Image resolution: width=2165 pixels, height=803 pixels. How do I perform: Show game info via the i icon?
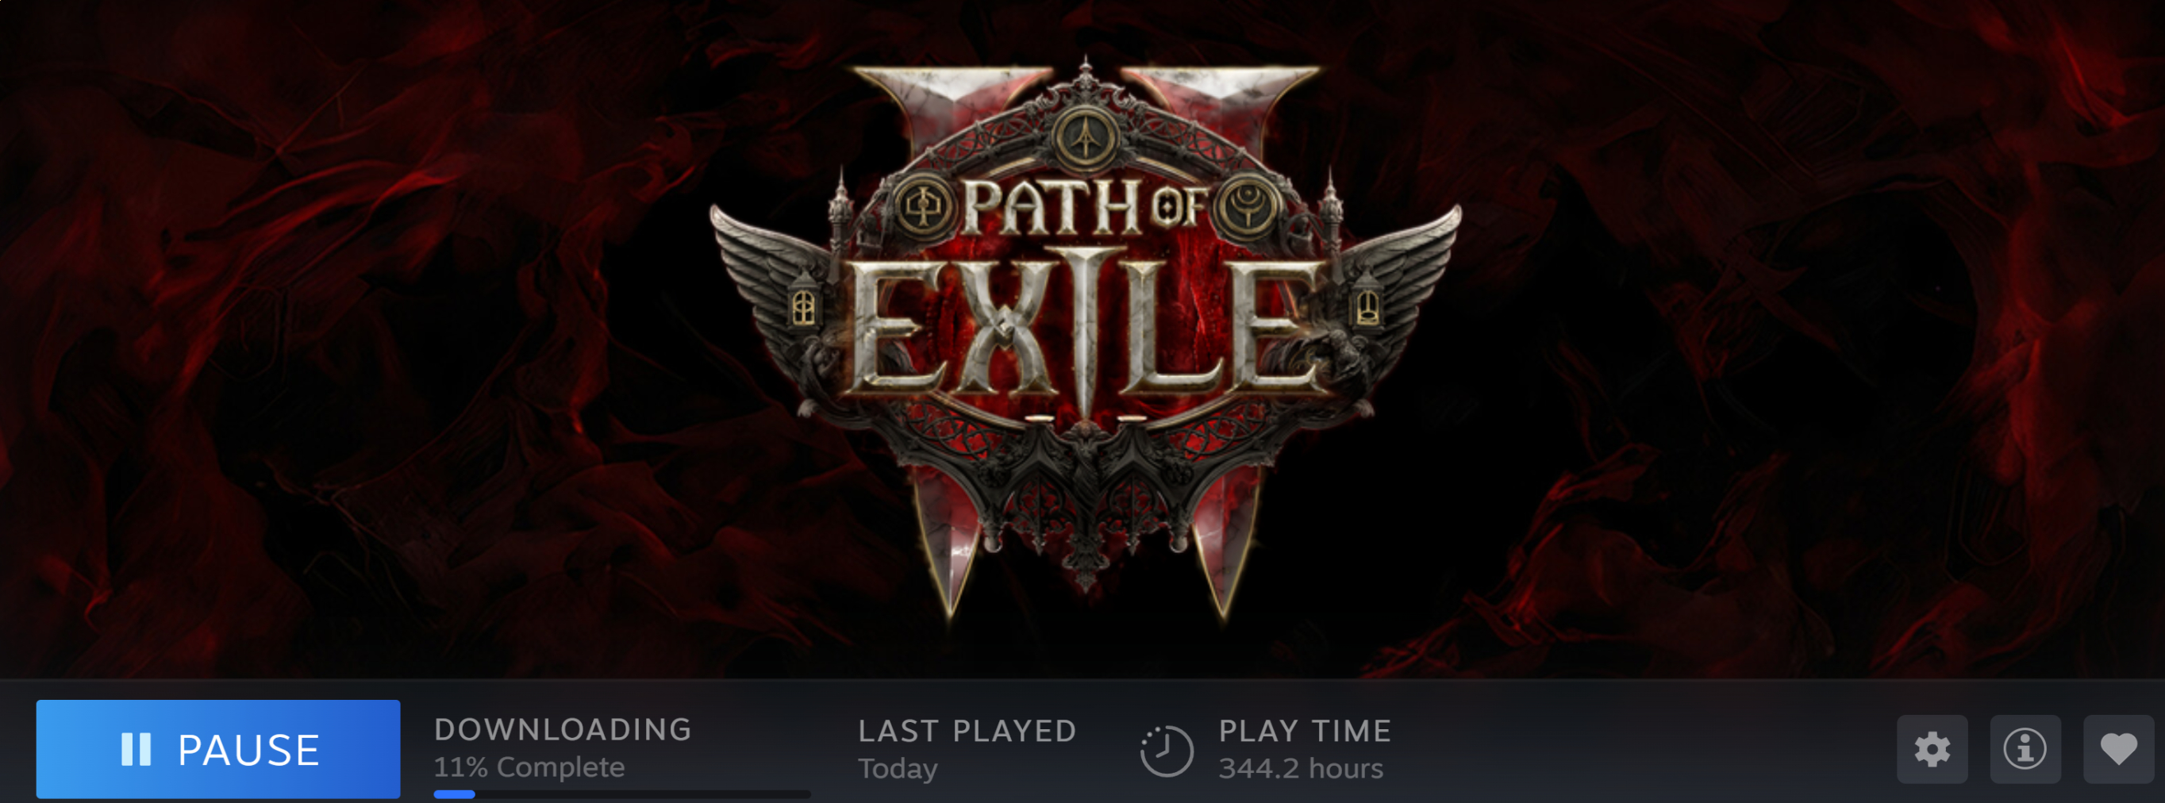click(x=2025, y=749)
